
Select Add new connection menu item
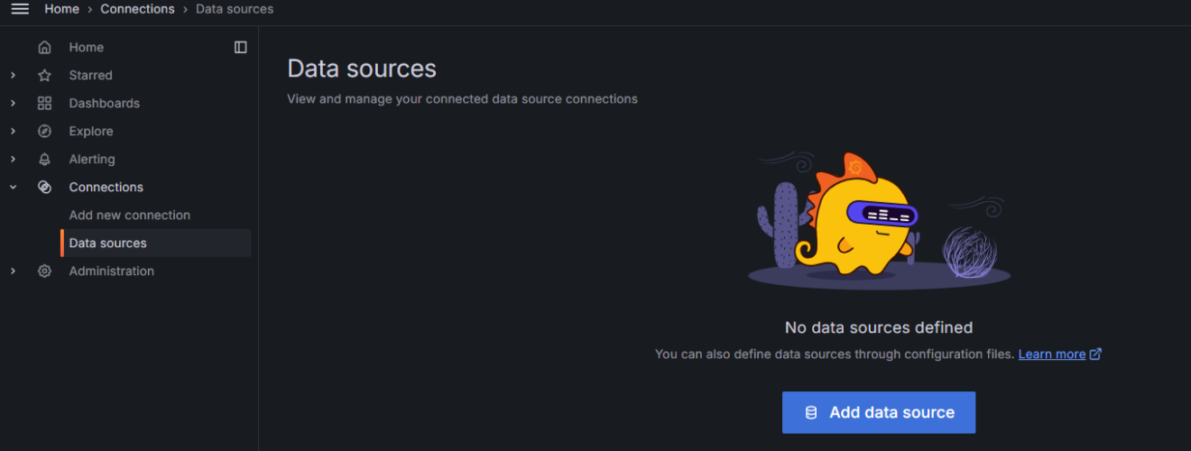[x=130, y=216]
